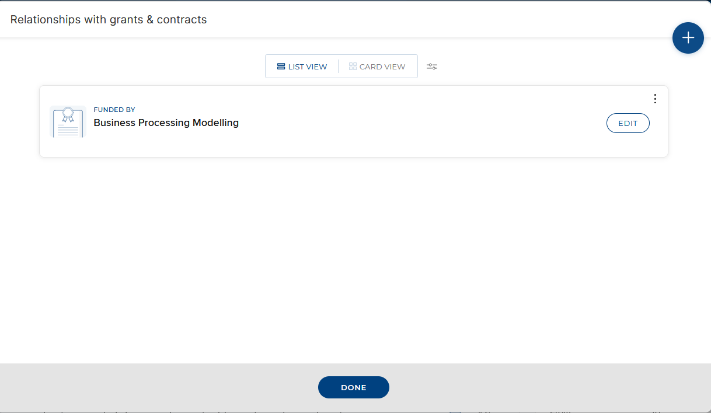711x413 pixels.
Task: Click the list view rows icon
Action: click(281, 66)
